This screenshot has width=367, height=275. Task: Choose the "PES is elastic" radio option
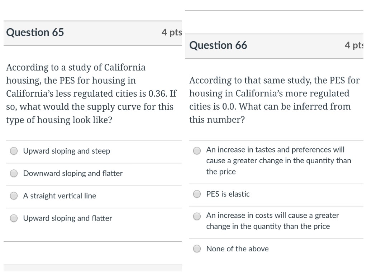(197, 194)
